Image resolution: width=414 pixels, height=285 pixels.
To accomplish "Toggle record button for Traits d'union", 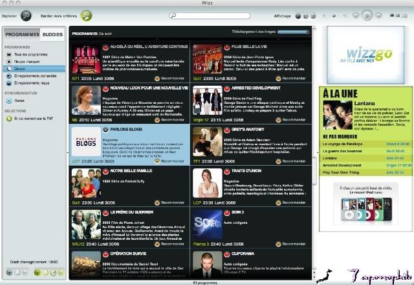I will (x=227, y=172).
